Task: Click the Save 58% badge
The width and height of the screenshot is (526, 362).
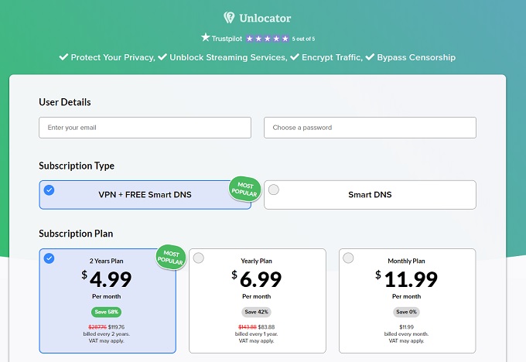Action: tap(107, 312)
